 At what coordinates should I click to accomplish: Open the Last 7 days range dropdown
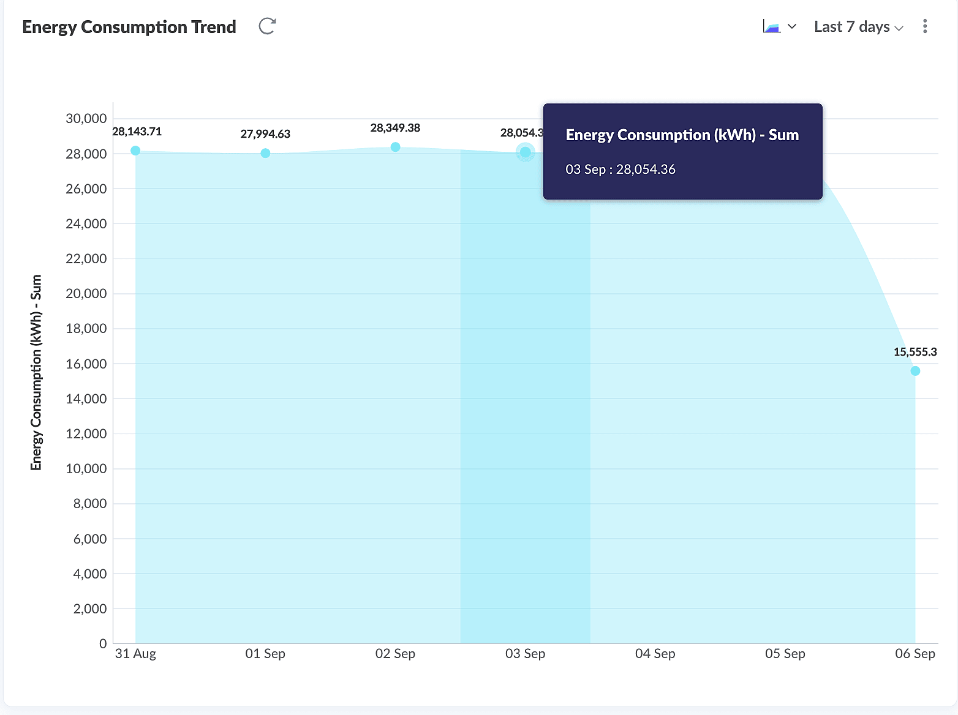coord(858,27)
